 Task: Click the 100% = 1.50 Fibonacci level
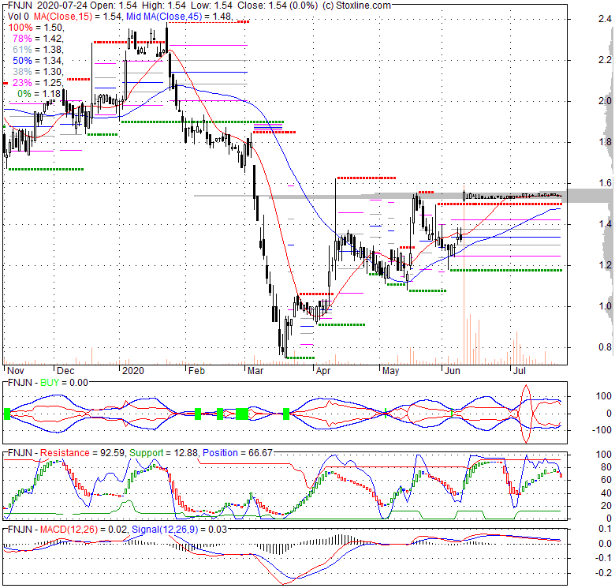35,28
